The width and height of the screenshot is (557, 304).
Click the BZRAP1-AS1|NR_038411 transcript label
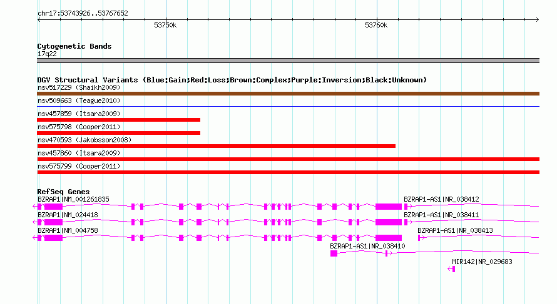point(441,215)
